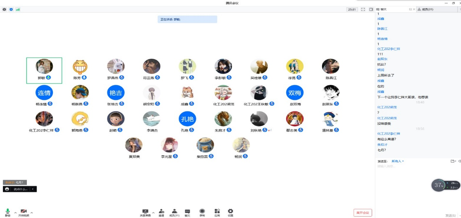
Task: Start recording with the Record icon
Action: (202, 212)
